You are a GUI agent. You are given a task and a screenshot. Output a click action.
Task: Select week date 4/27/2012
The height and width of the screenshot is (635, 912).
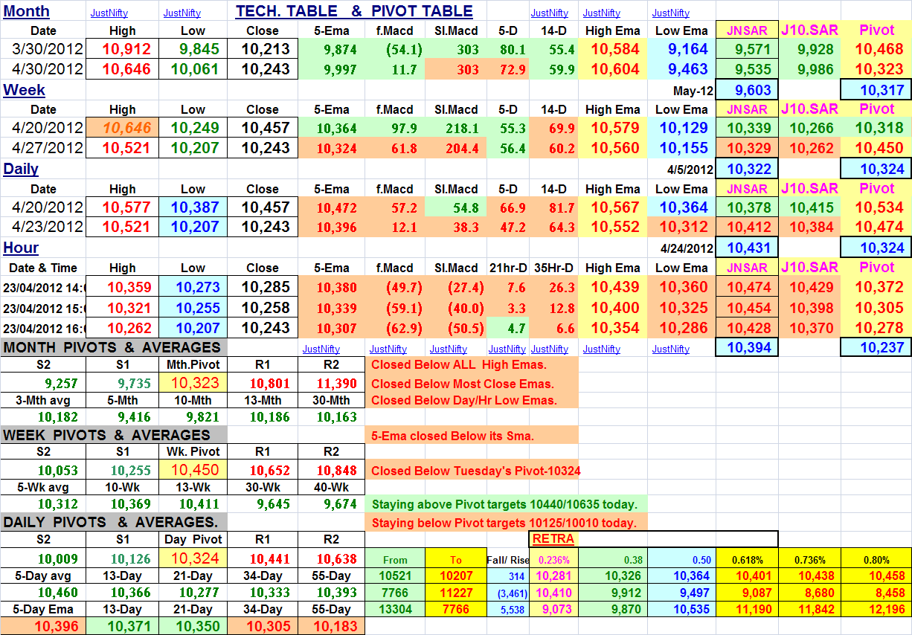43,147
